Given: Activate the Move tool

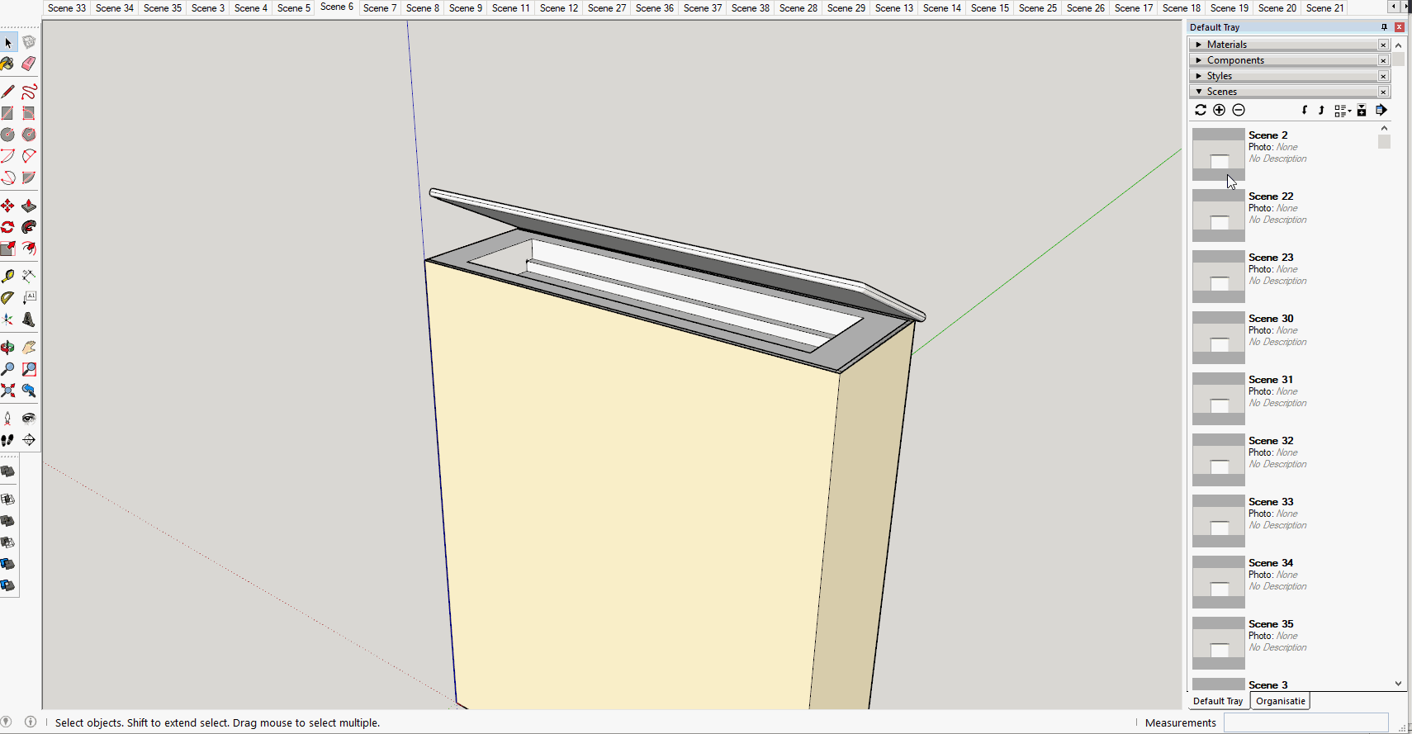Looking at the screenshot, I should (8, 206).
